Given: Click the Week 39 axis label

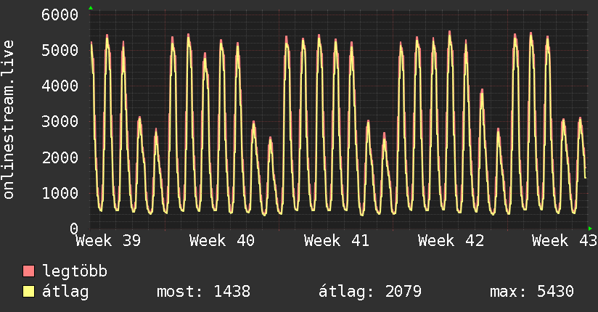Looking at the screenshot, I should (x=108, y=241).
